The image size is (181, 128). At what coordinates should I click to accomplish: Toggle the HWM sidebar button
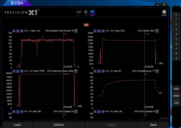[176, 95]
